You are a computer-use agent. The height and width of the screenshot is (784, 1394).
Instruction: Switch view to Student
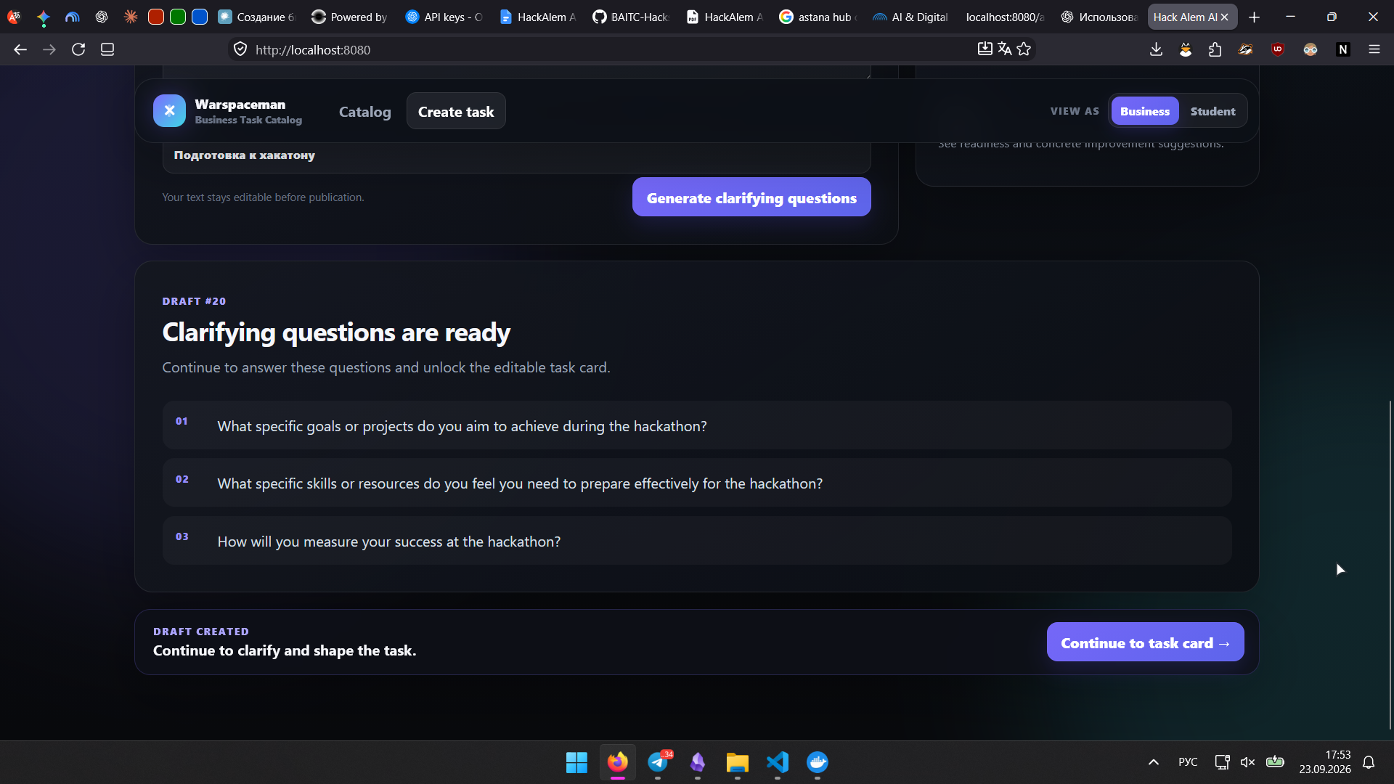[x=1212, y=111]
